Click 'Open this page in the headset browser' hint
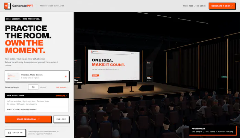The height and width of the screenshot is (138, 240). tap(43, 133)
